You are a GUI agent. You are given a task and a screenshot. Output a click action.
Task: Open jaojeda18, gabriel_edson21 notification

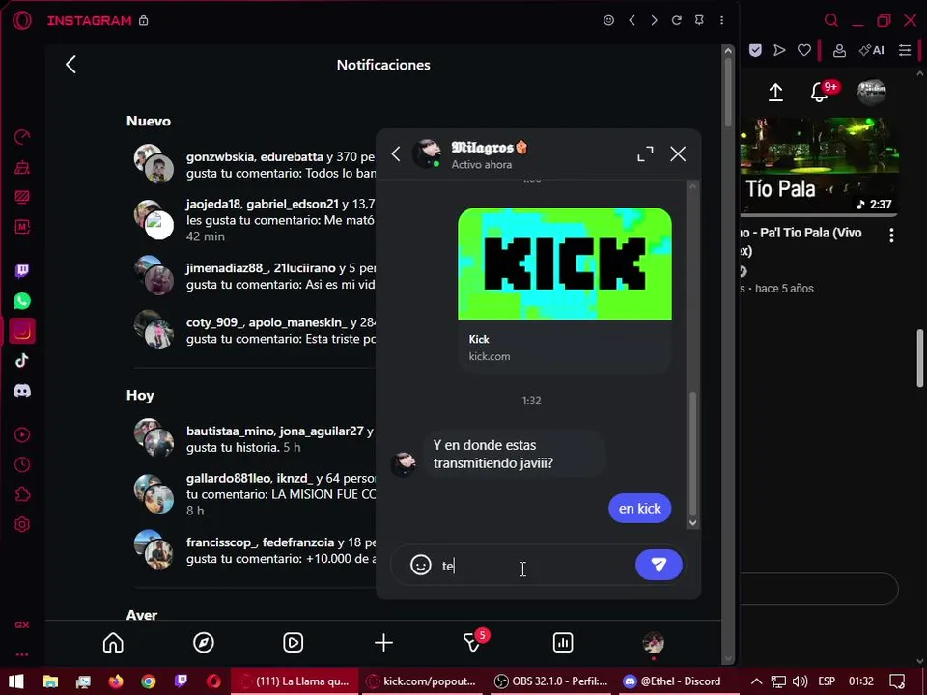coord(254,220)
